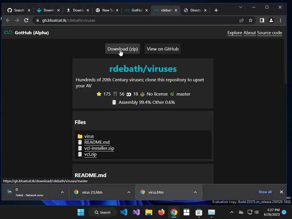
Task: Click the star count 175
Action: coord(107,94)
